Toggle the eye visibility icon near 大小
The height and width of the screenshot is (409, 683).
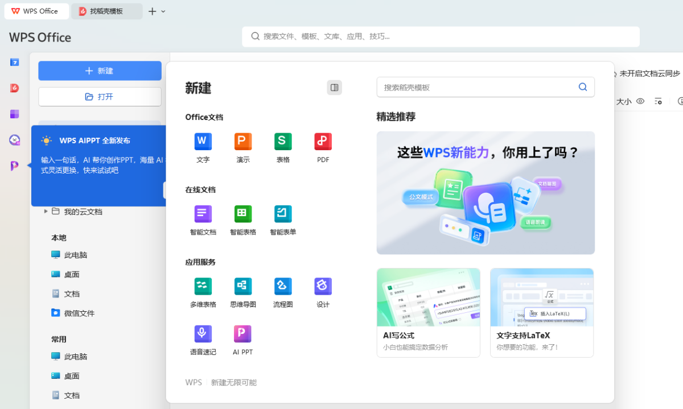click(x=640, y=101)
